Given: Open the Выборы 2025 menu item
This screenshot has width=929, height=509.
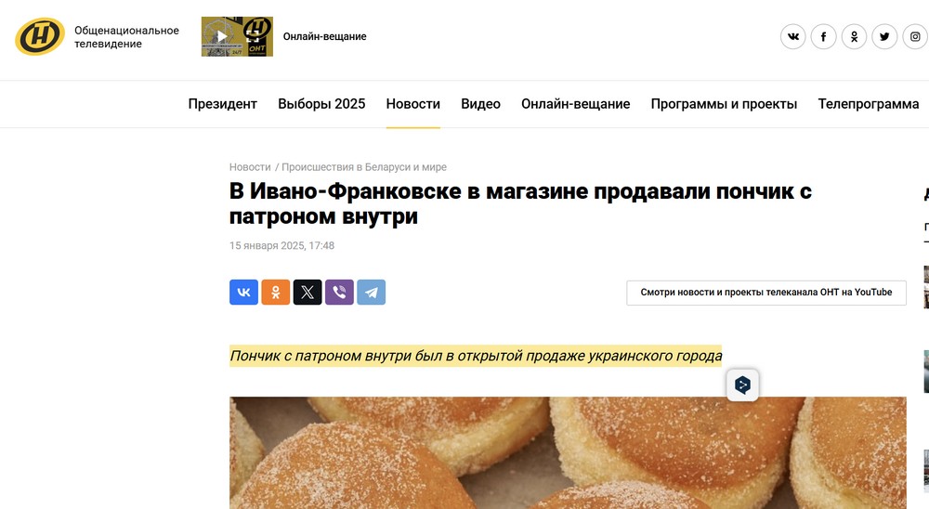Looking at the screenshot, I should click(321, 104).
